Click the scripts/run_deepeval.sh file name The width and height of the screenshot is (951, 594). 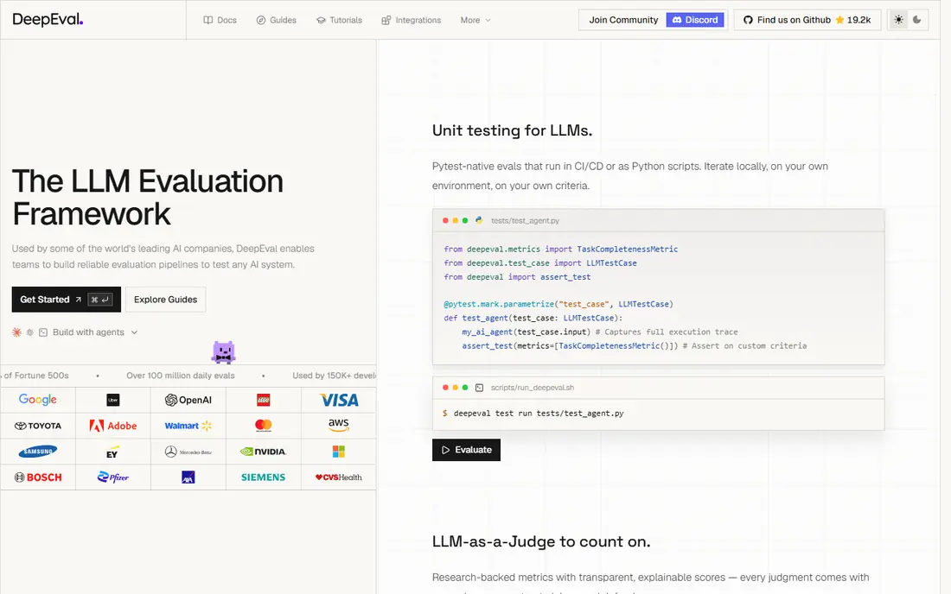(533, 388)
